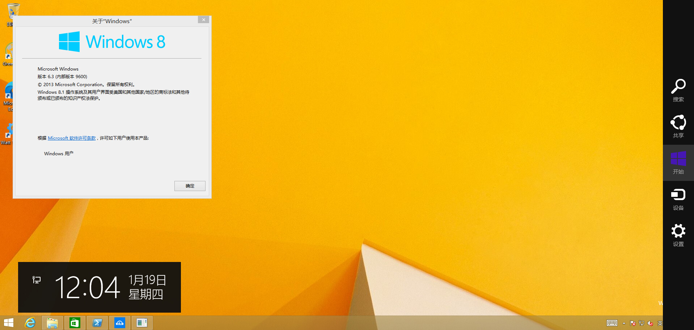This screenshot has height=330, width=694.
Task: Open the Baidu music app on the taskbar
Action: pyautogui.click(x=120, y=323)
